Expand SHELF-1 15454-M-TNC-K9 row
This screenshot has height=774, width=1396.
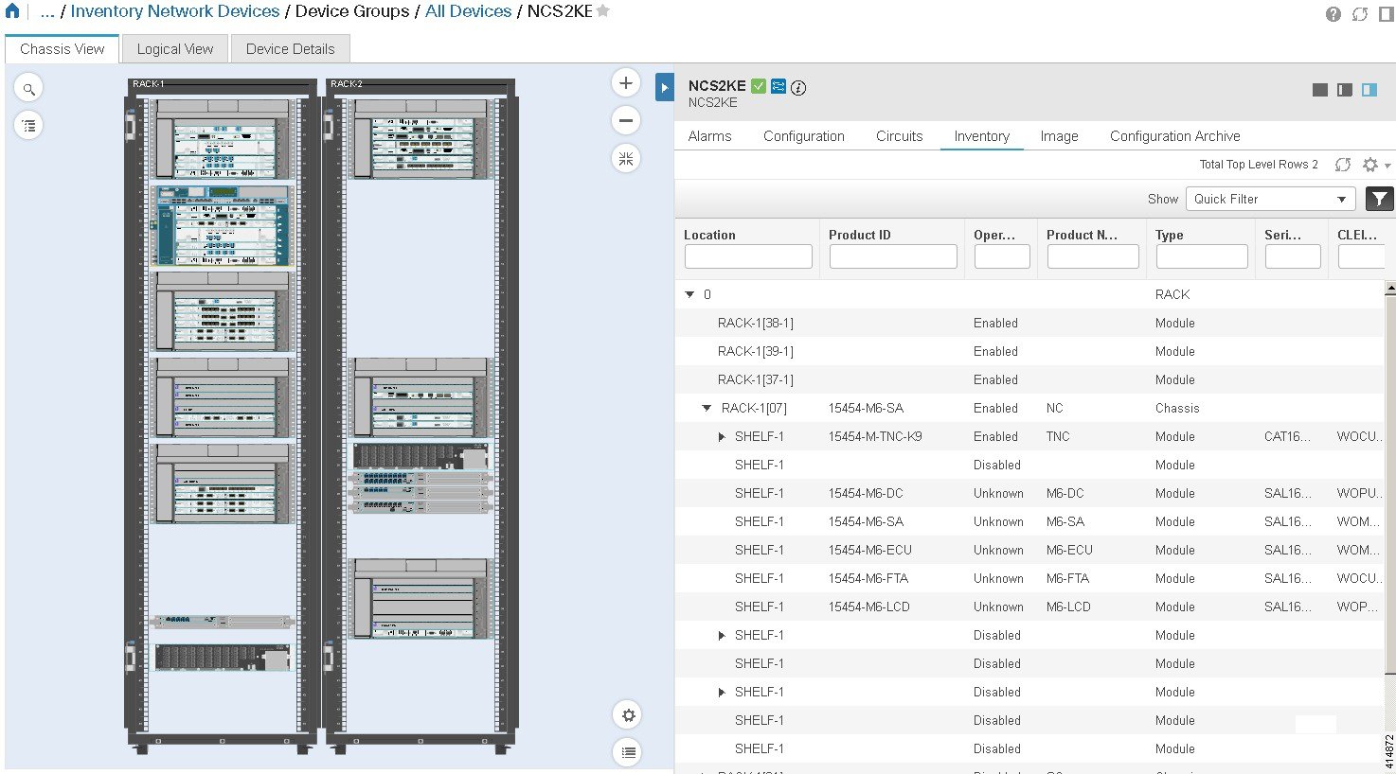click(x=722, y=437)
